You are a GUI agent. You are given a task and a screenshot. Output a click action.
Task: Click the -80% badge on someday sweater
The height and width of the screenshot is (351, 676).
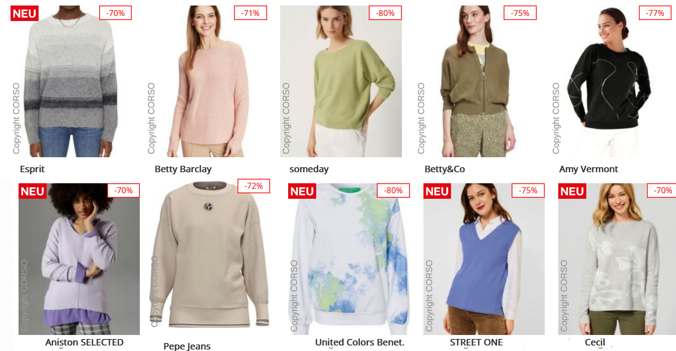(385, 13)
